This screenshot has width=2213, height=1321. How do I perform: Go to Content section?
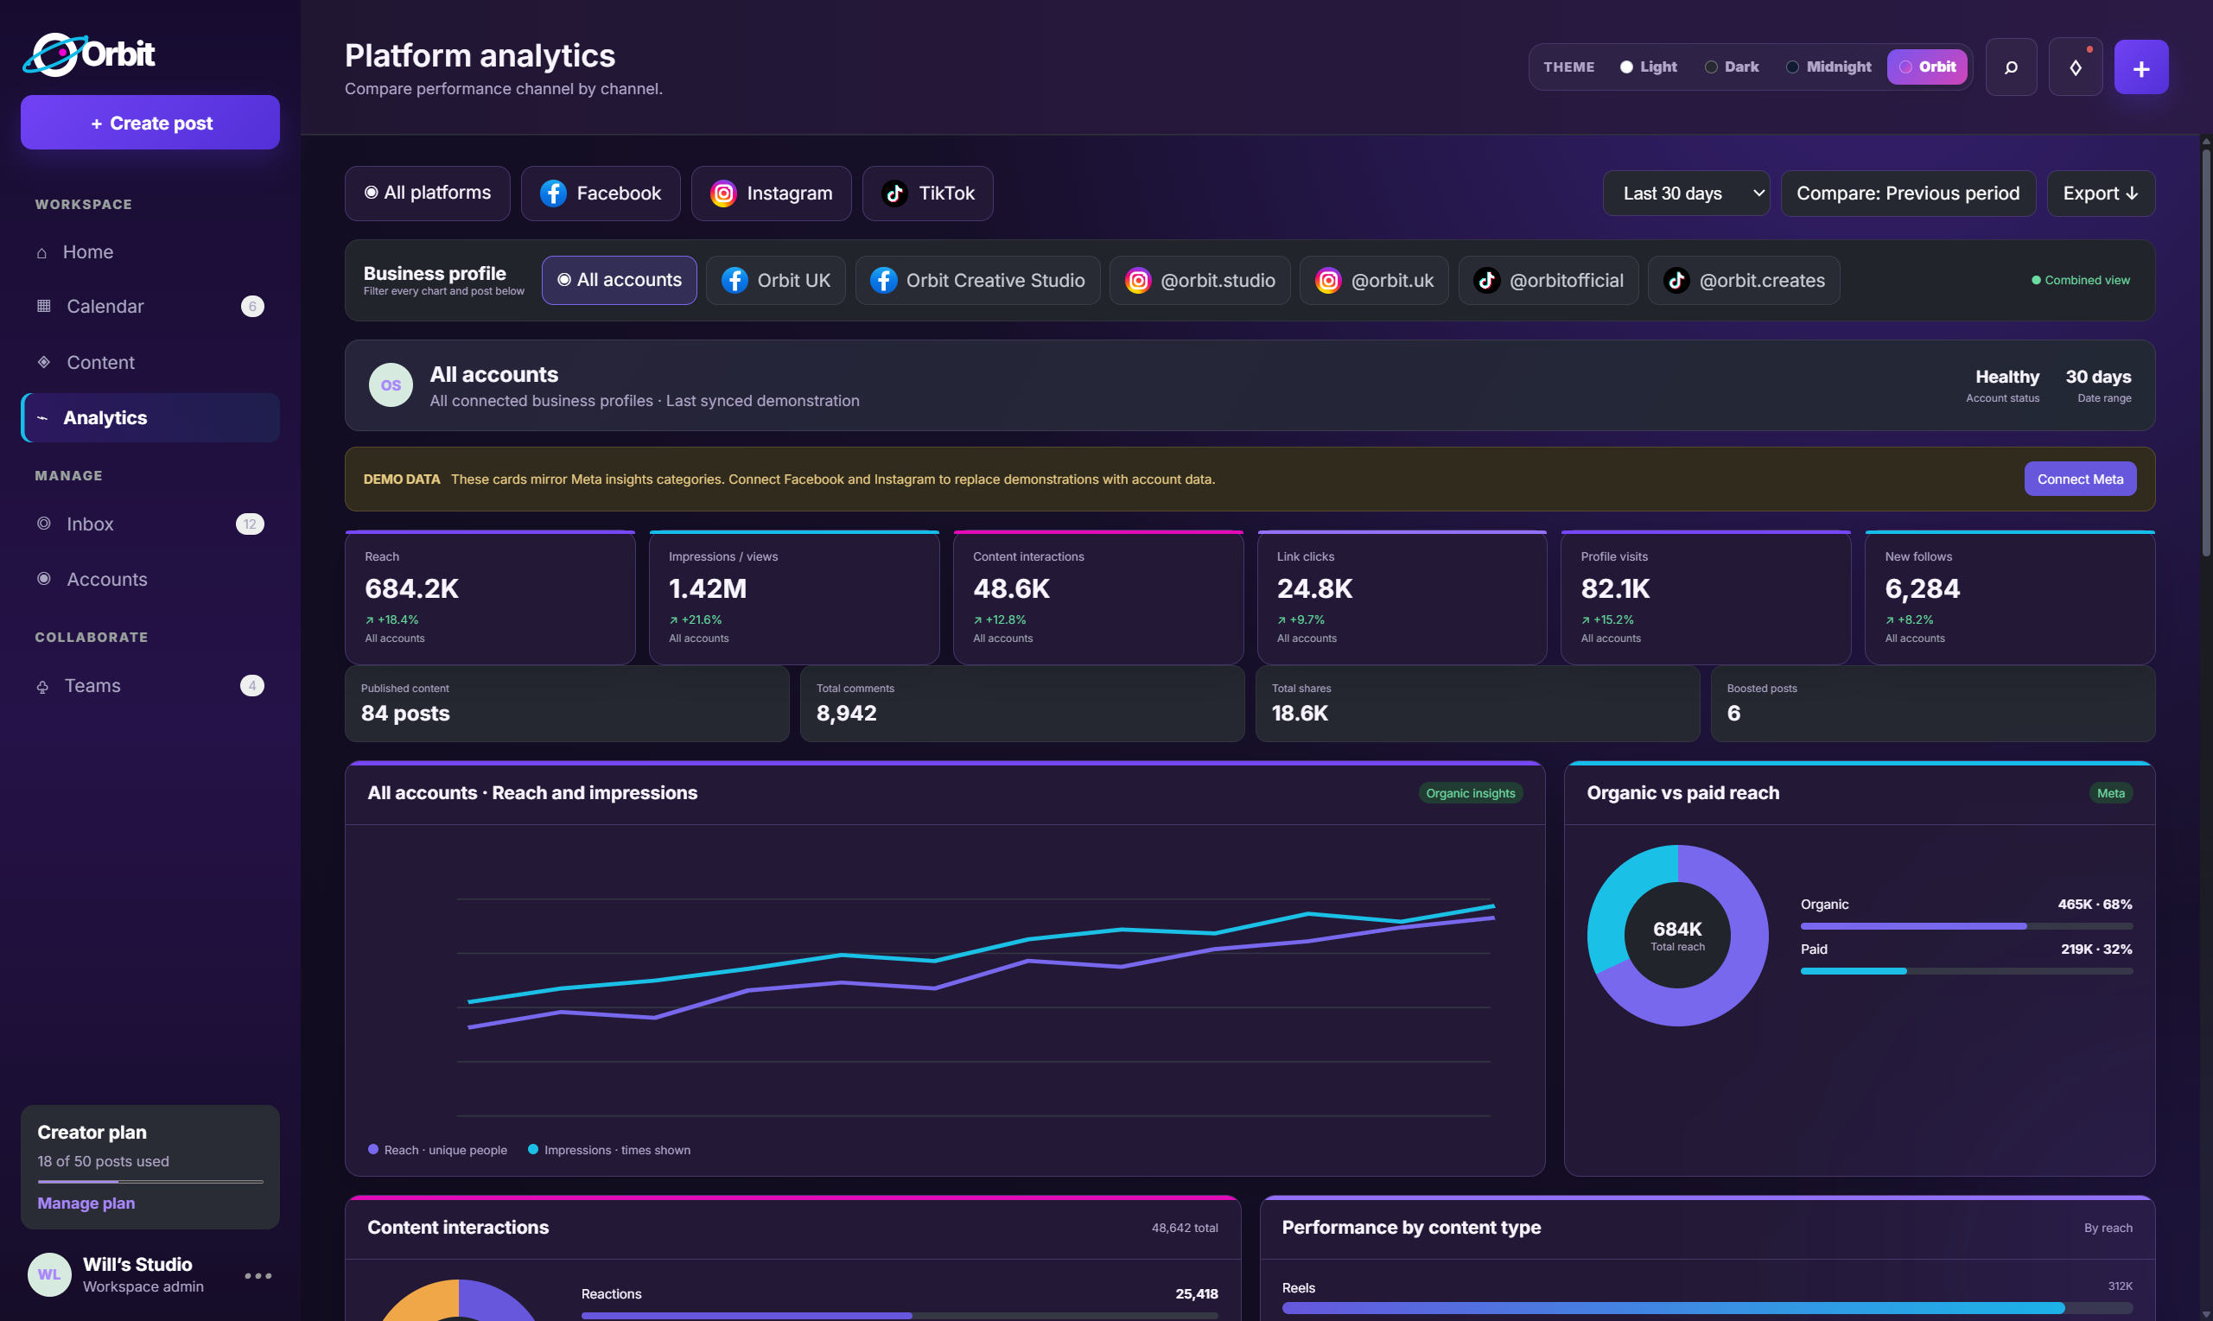click(x=150, y=362)
